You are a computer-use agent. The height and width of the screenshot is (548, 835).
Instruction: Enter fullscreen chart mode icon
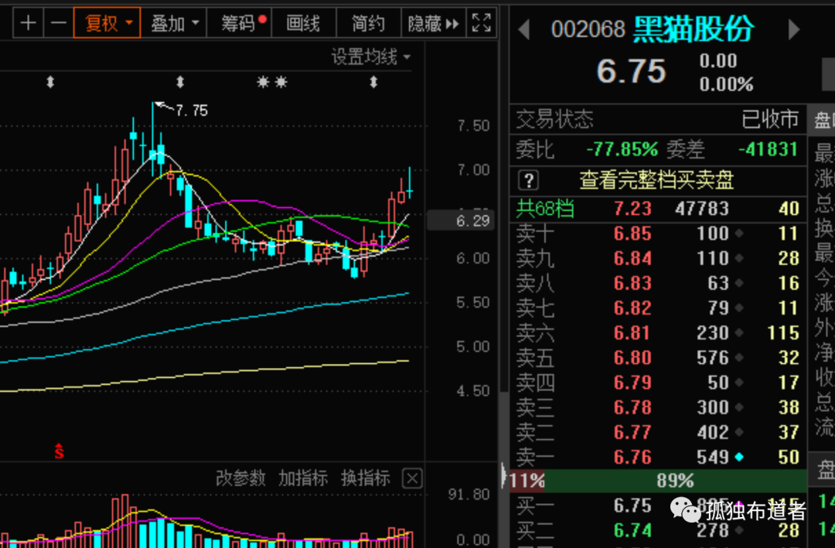(x=482, y=23)
